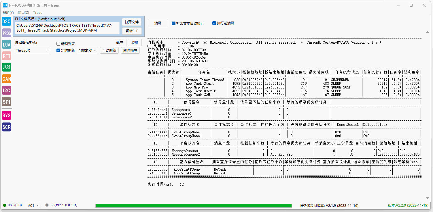Image resolution: width=433 pixels, height=212 pixels.
Task: Click the green USB connection indicator
Action: [x=5, y=205]
